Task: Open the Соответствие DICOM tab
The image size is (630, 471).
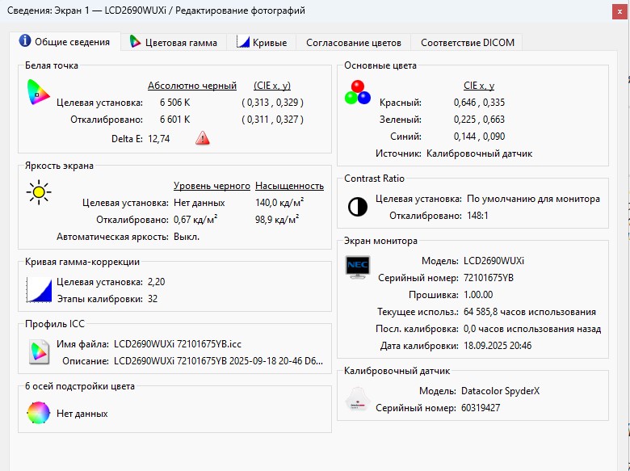Action: point(467,43)
